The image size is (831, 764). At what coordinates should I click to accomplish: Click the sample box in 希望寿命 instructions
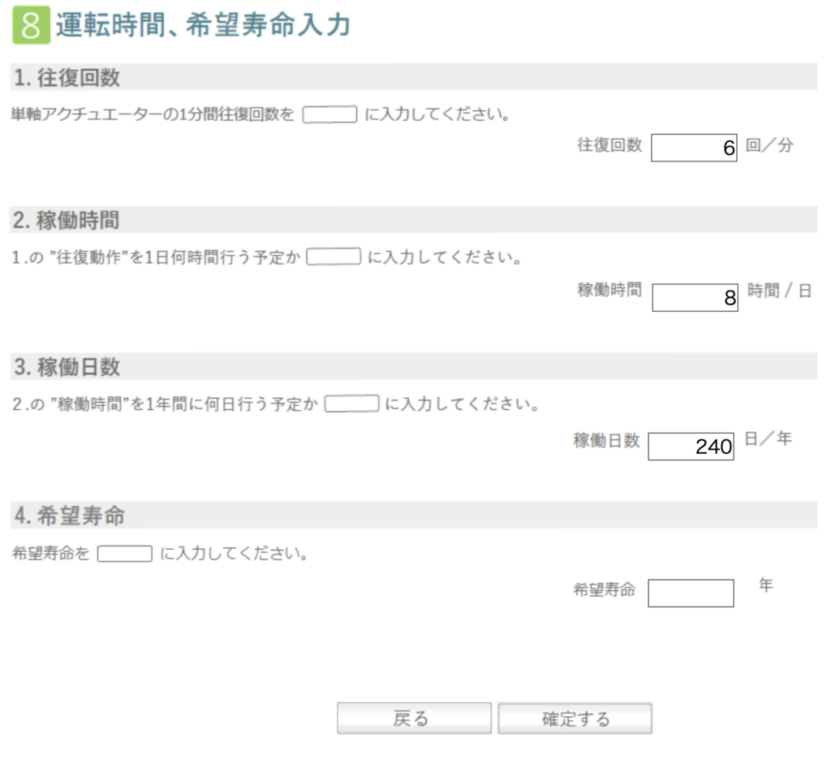(x=124, y=554)
